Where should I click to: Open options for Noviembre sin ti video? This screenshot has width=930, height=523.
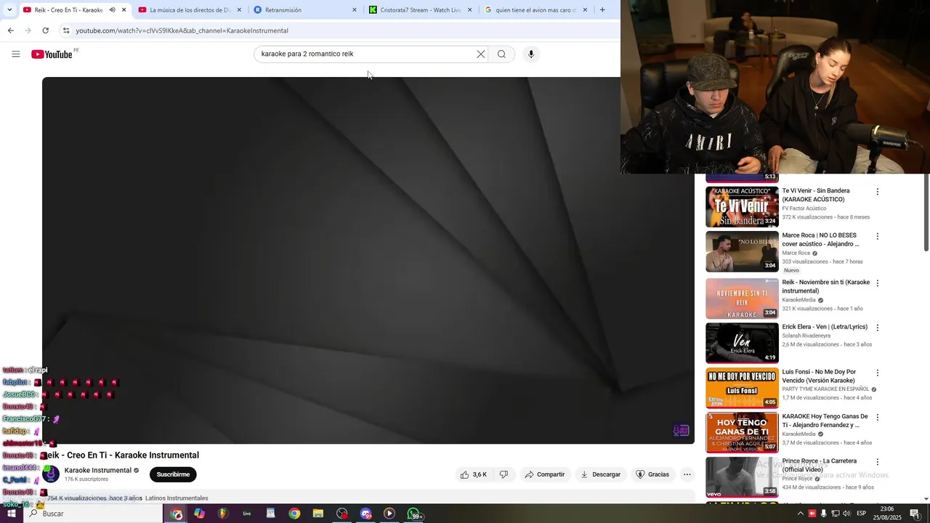[877, 283]
